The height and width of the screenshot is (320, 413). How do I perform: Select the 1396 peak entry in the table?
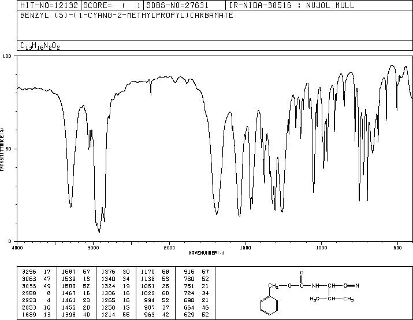[76, 314]
